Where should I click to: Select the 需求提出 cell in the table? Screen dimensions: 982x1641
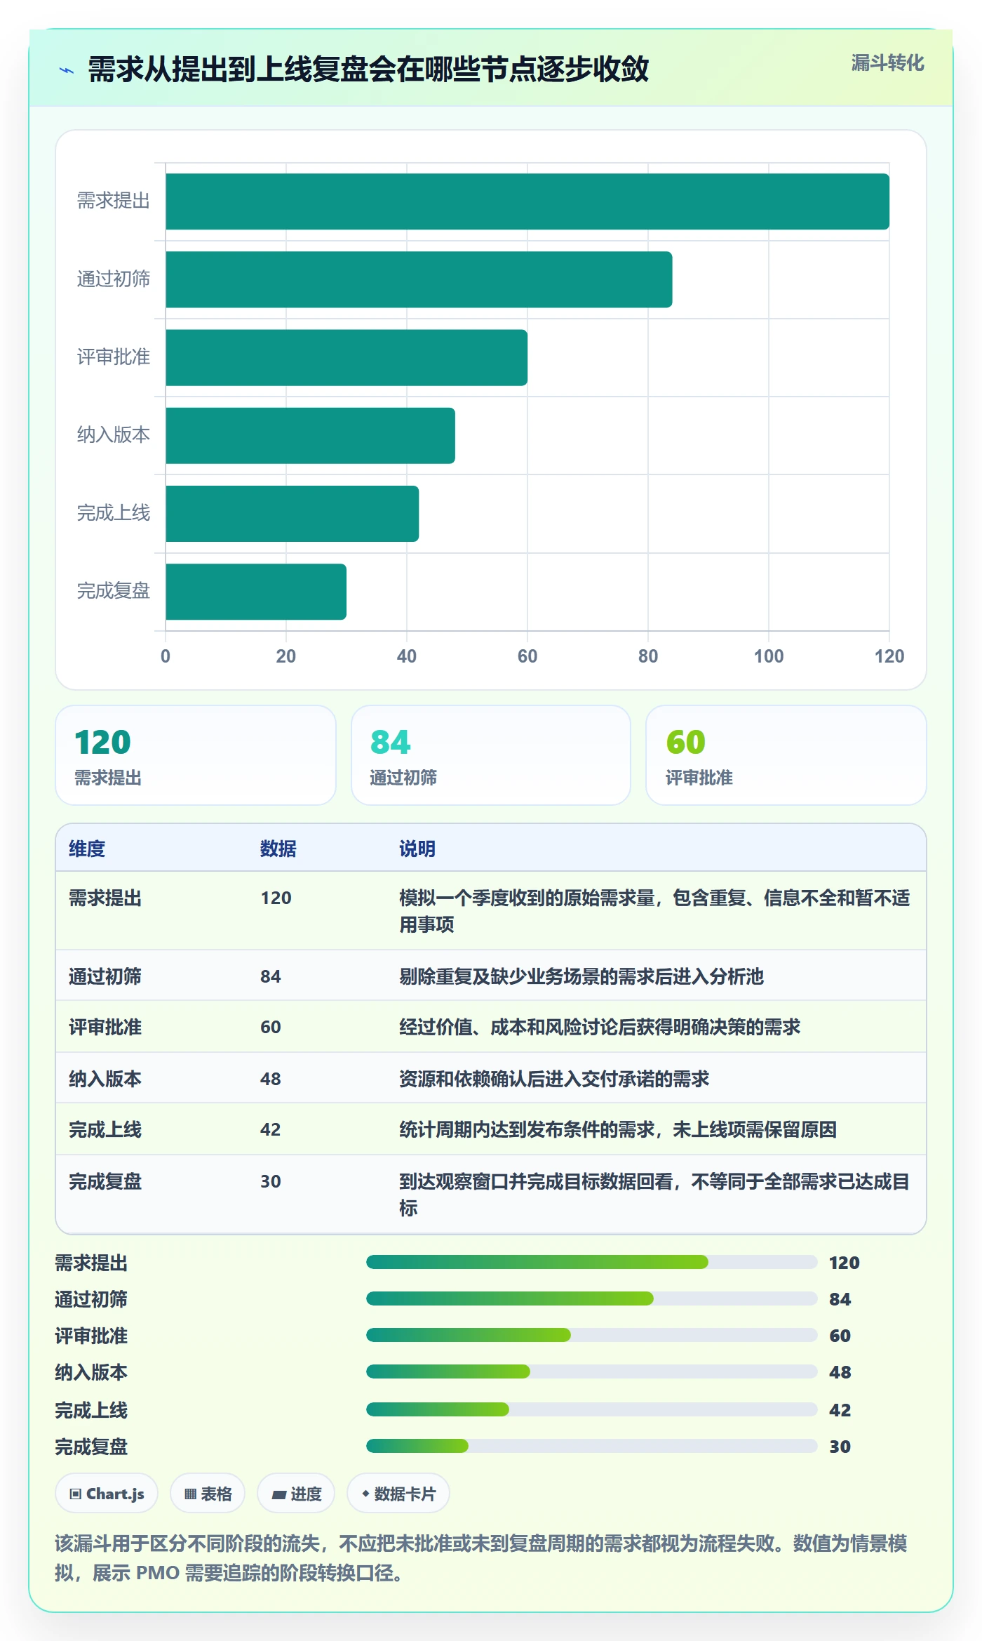click(x=105, y=898)
